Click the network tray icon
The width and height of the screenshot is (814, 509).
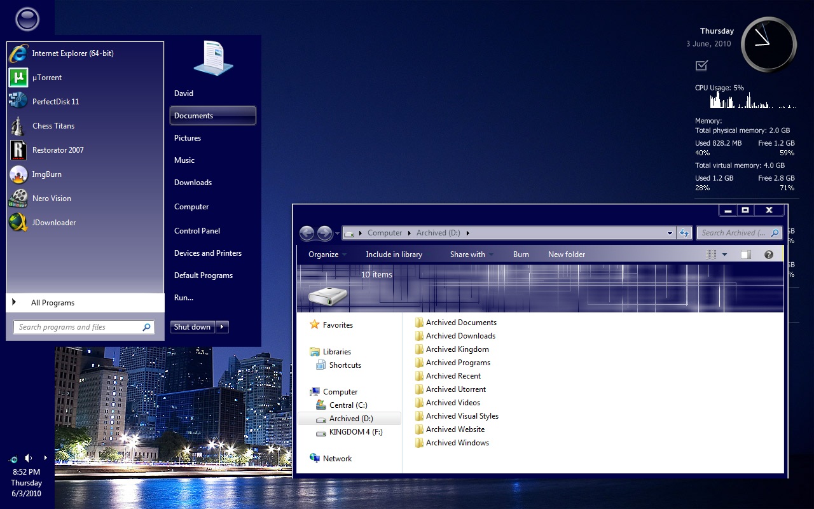pyautogui.click(x=13, y=459)
